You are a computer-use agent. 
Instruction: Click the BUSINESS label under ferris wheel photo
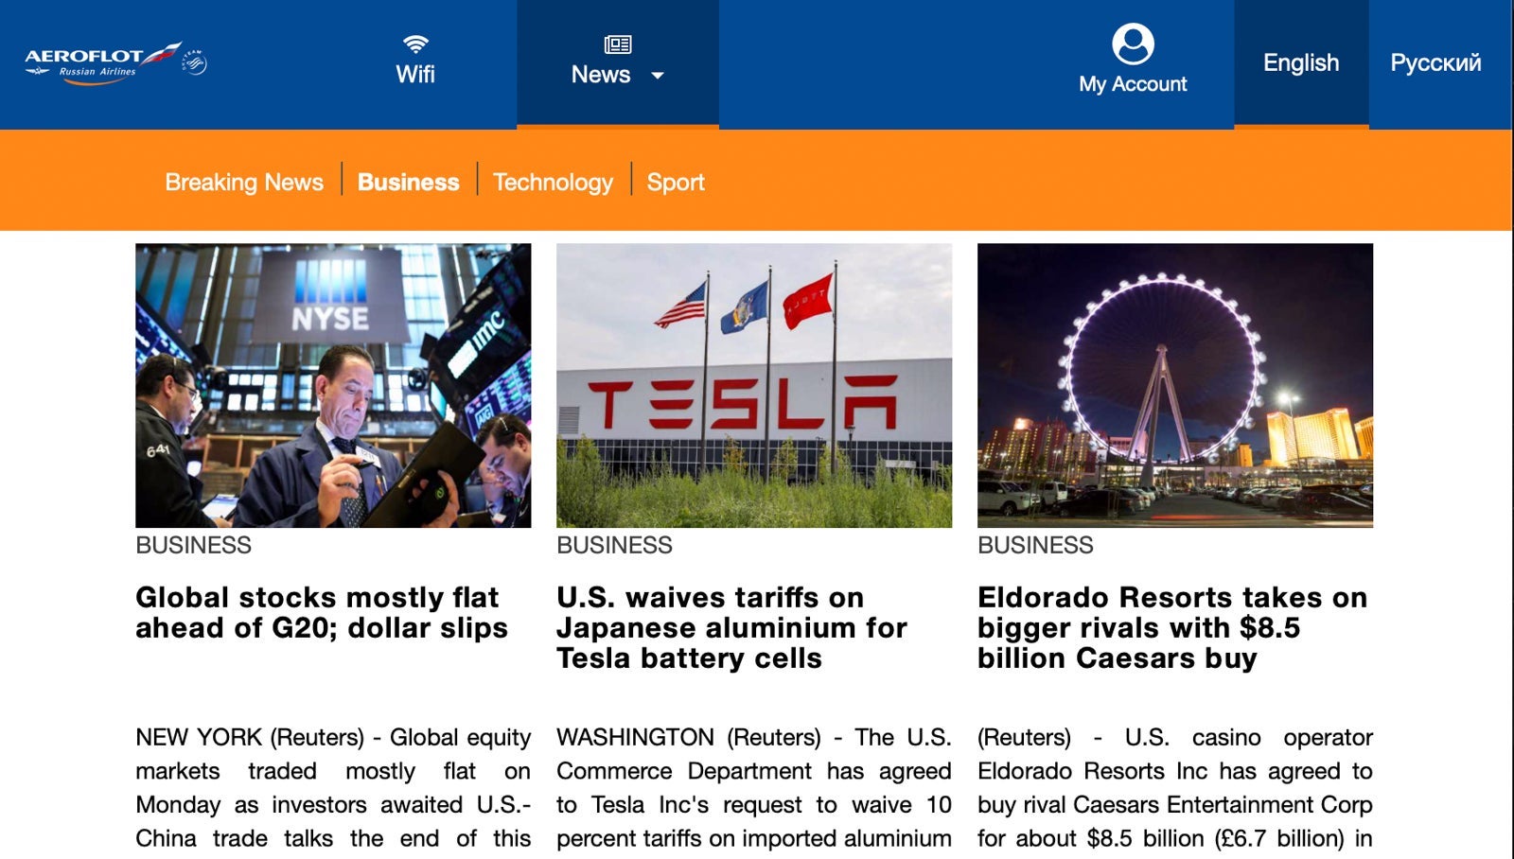pyautogui.click(x=1035, y=545)
